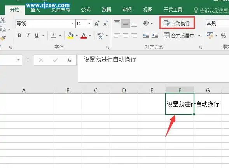Apply red font color

click(84, 35)
